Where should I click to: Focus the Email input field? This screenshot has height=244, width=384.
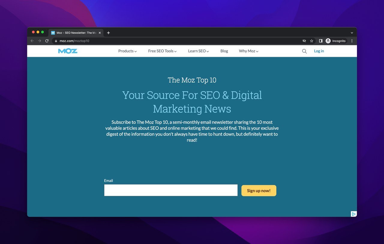(x=171, y=190)
